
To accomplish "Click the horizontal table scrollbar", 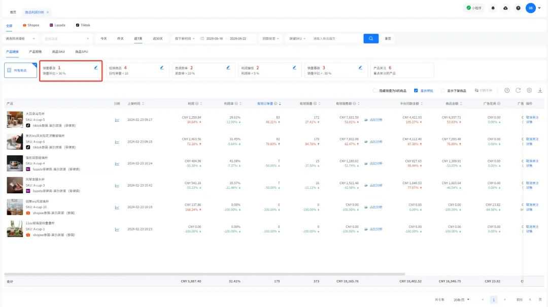I will [x=204, y=274].
